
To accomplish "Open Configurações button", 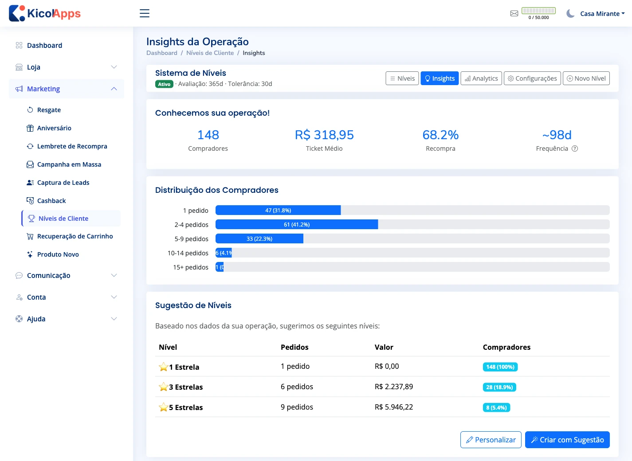I will pyautogui.click(x=532, y=78).
